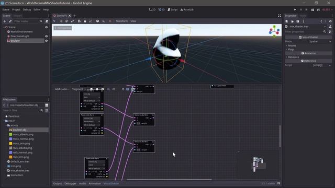Click the Use Snap magnet icon
The image size is (335, 188).
tap(104, 21)
